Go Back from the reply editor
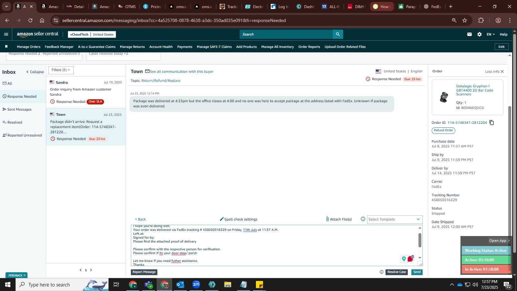Image resolution: width=517 pixels, height=291 pixels. [x=140, y=219]
